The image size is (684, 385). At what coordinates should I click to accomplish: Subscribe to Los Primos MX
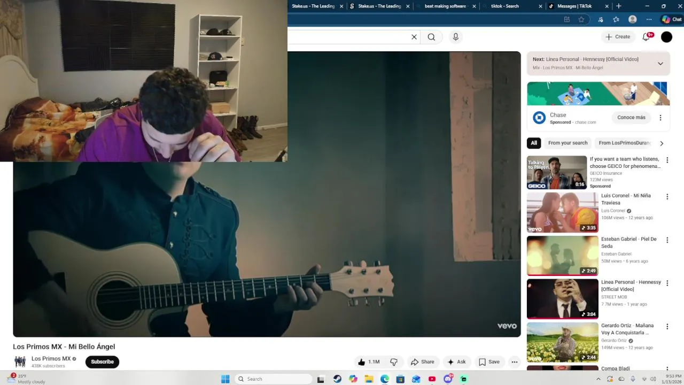102,362
